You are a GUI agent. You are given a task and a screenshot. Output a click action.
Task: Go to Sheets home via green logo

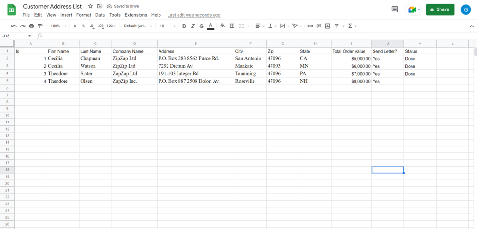12,10
